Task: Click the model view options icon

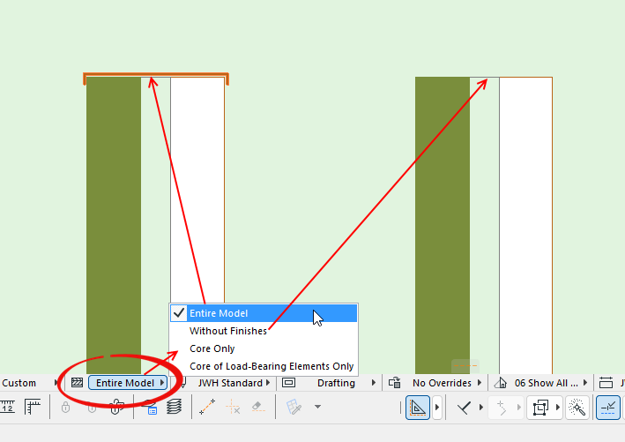Action: click(x=288, y=383)
